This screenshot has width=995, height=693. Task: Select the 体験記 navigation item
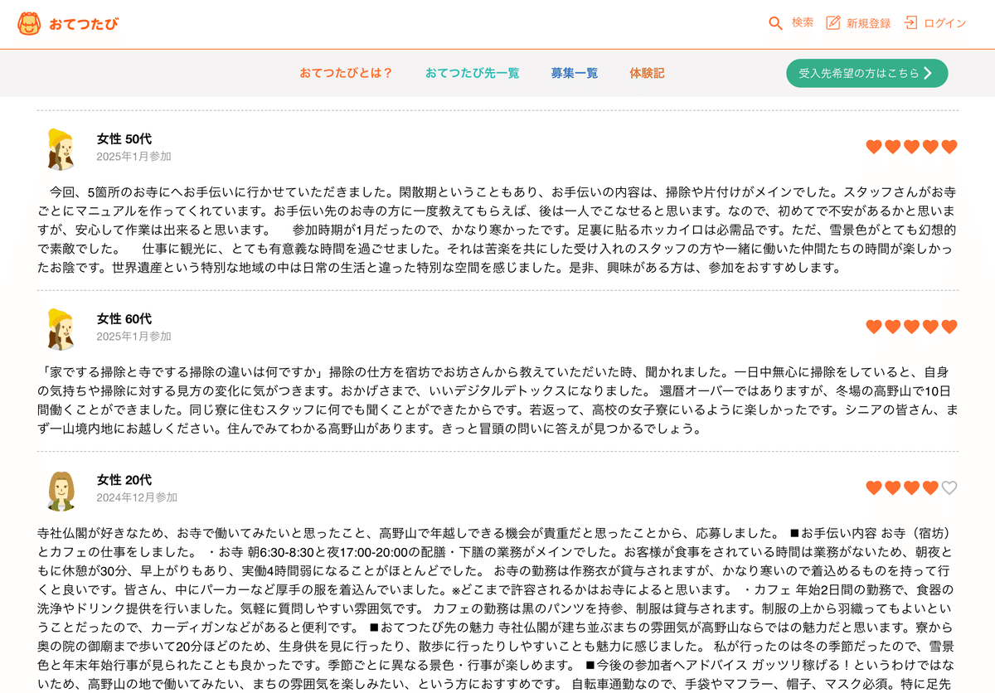point(646,73)
